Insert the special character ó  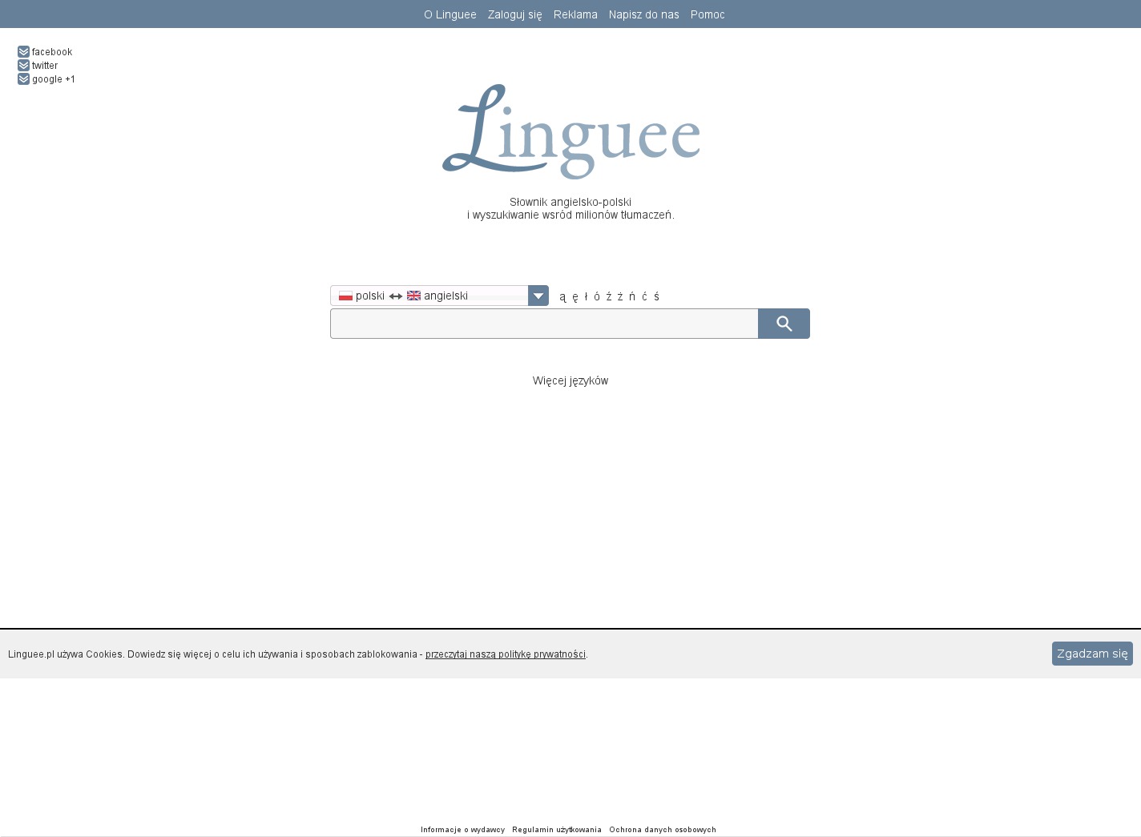[597, 296]
